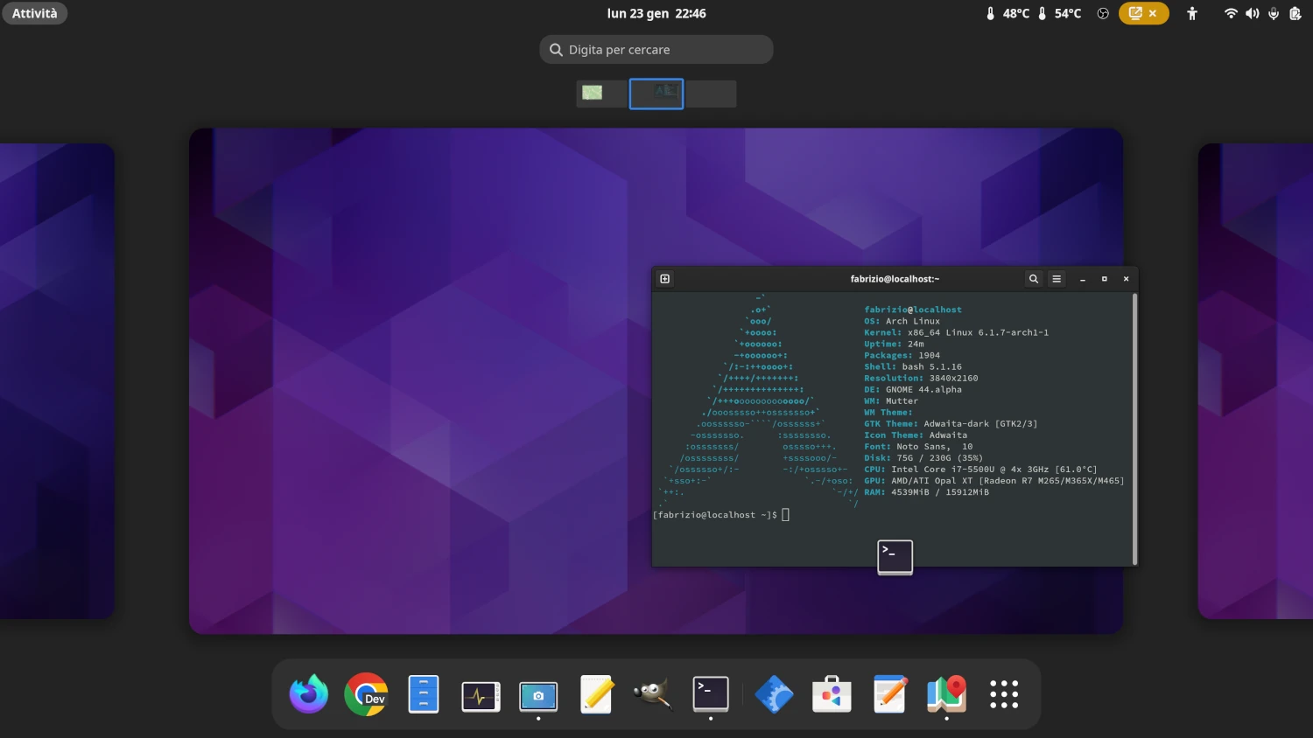The height and width of the screenshot is (738, 1313).
Task: Click the OBS indicator in top bar
Action: point(1103,13)
